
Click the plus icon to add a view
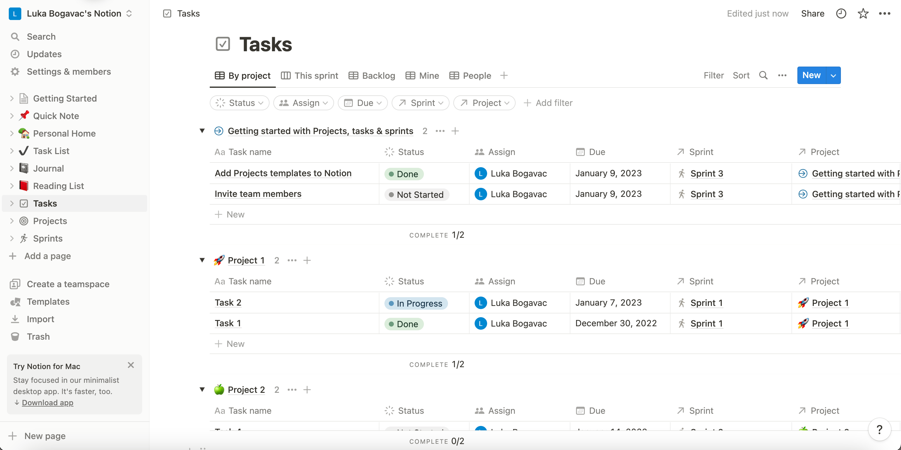pyautogui.click(x=504, y=75)
